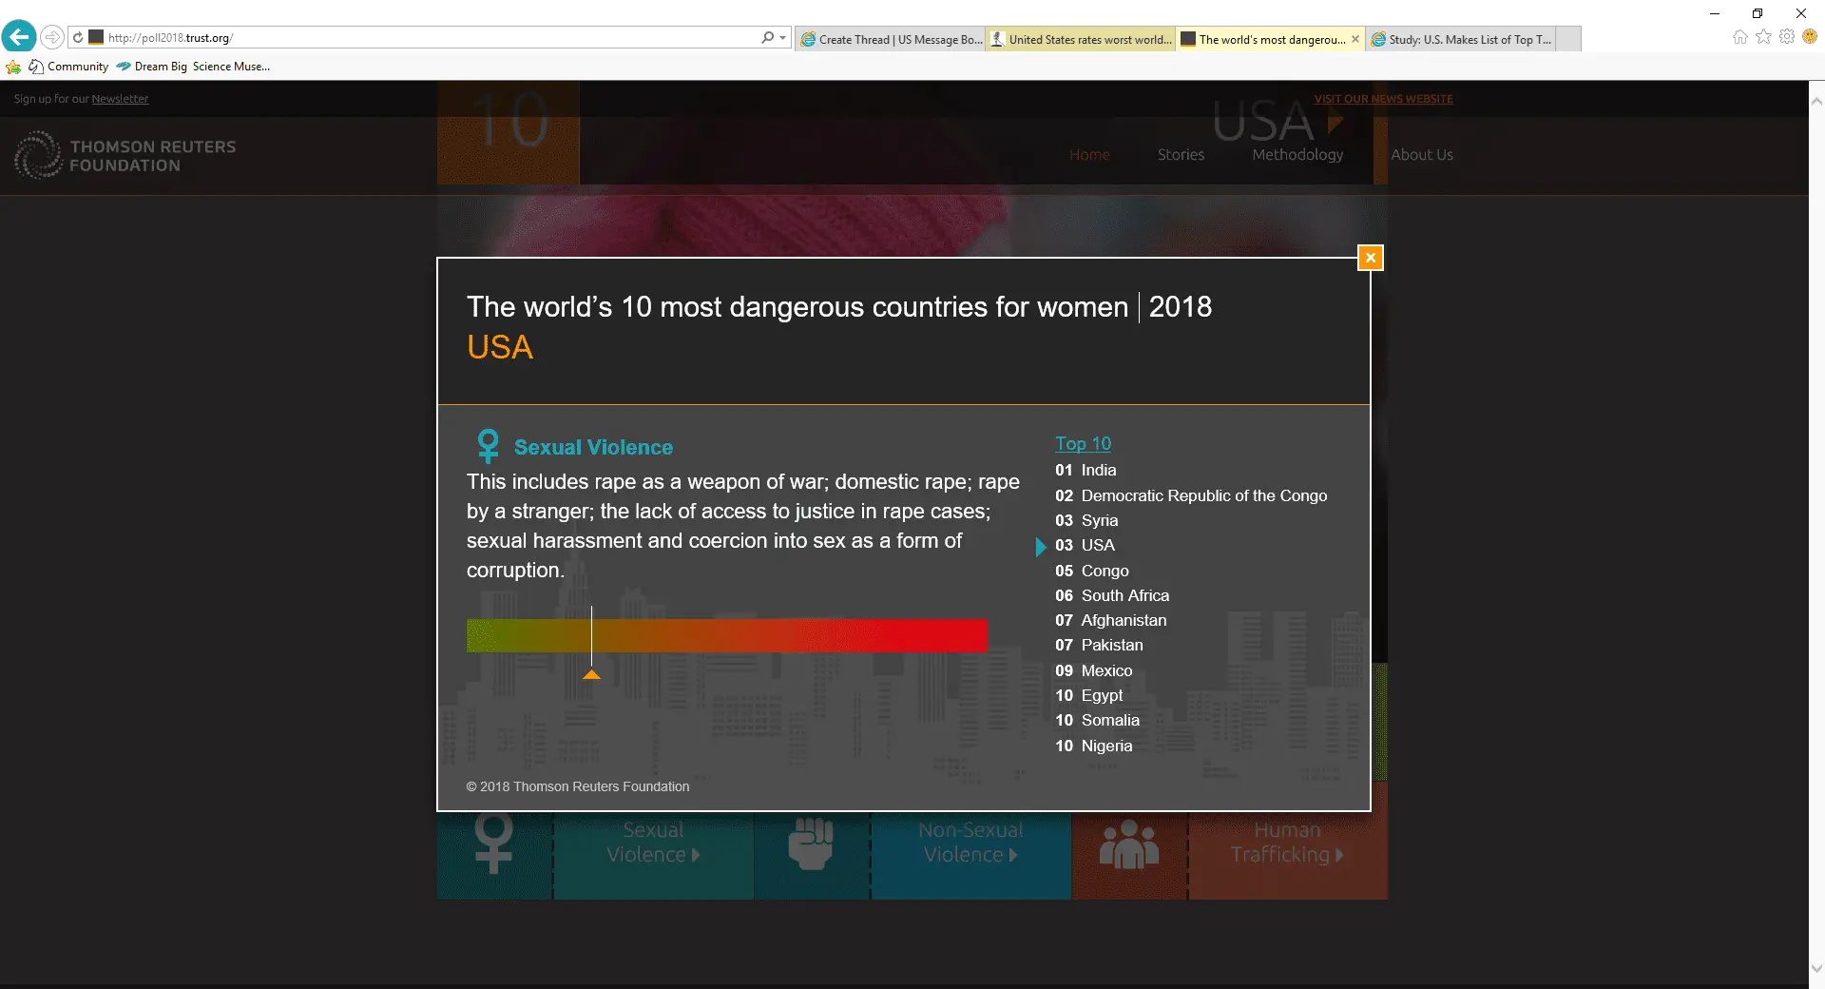Switch to 'United States rates worst world' tab

click(1081, 39)
